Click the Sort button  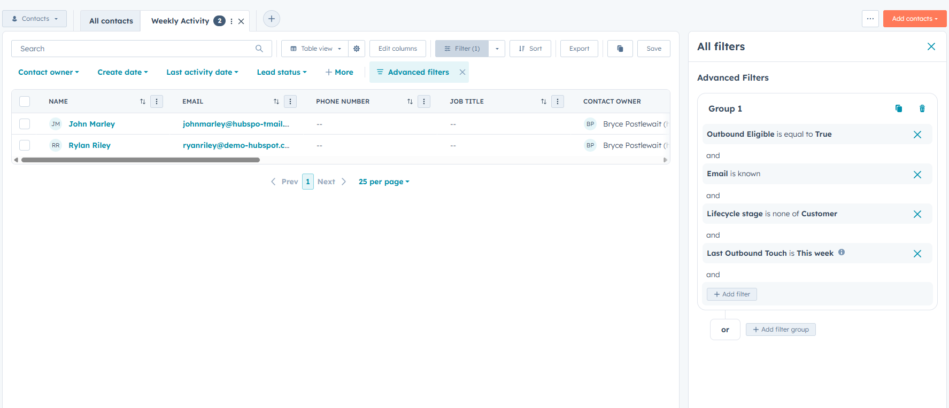[530, 49]
